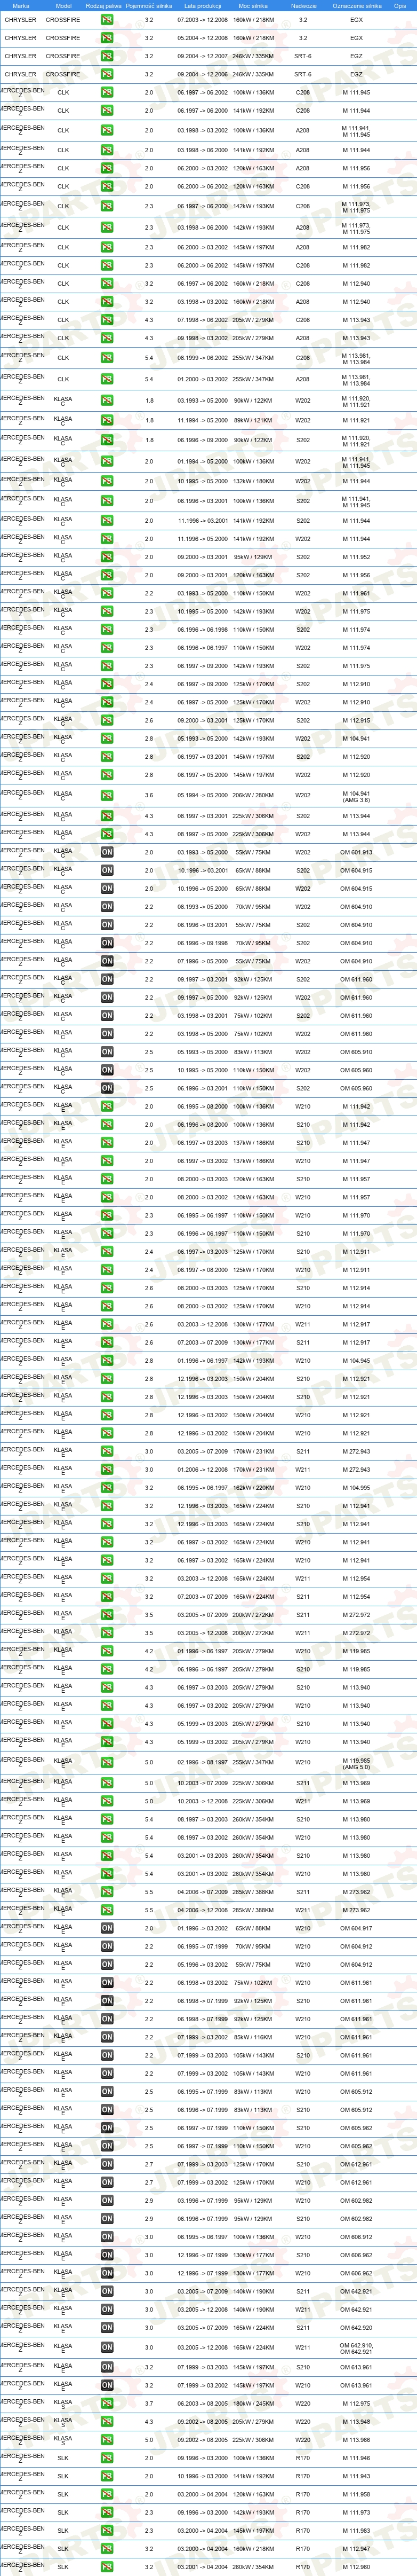Image resolution: width=417 pixels, height=2576 pixels.
Task: Click ON diesel icon of OM 606.912 row
Action: click(x=107, y=2237)
